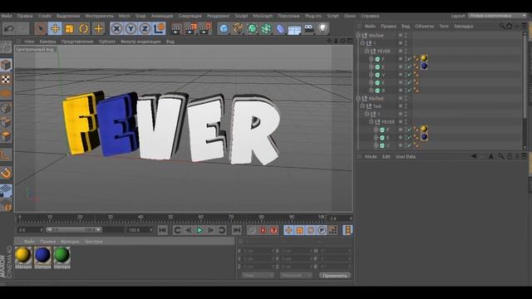Click the green array modeling objects icon
The image size is (532, 299).
[266, 29]
